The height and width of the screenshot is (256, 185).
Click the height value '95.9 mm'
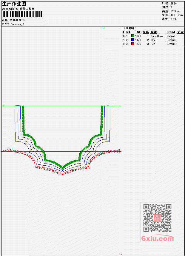pyautogui.click(x=176, y=11)
